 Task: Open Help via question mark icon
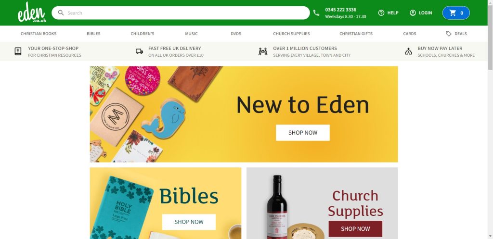coord(381,13)
